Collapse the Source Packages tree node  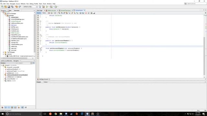click(4, 14)
